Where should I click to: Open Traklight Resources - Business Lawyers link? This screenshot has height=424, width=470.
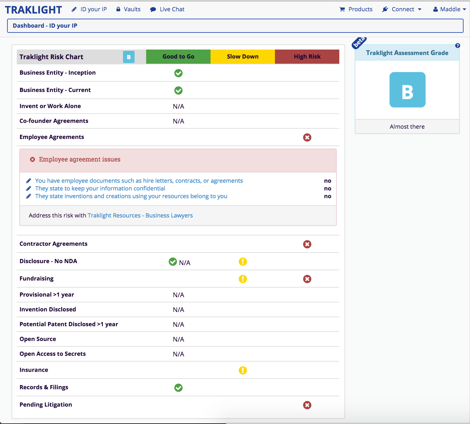(x=140, y=216)
